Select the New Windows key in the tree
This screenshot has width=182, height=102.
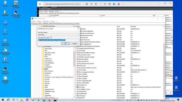click(x=49, y=71)
